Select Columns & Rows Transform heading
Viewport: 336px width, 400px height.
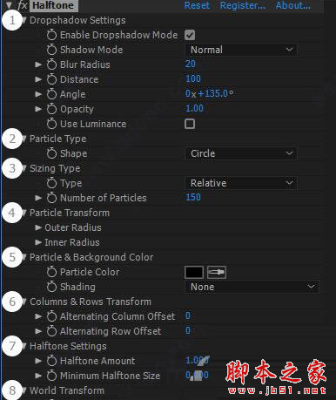coord(91,302)
